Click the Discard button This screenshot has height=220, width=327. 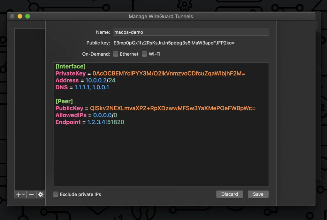point(230,194)
